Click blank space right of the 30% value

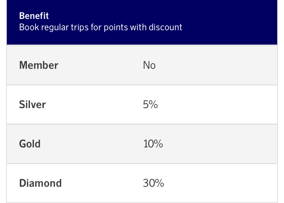pos(220,183)
